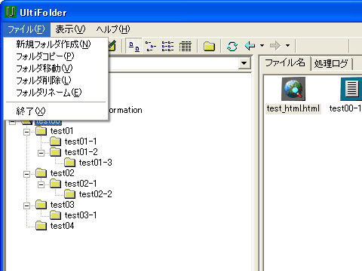Select 終了(X) to exit the app
Image resolution: width=362 pixels, height=271 pixels.
coord(56,111)
